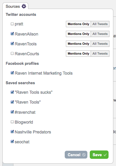Image resolution: width=116 pixels, height=166 pixels.
Task: Check the RavenCourts account checkbox
Action: coord(12,53)
